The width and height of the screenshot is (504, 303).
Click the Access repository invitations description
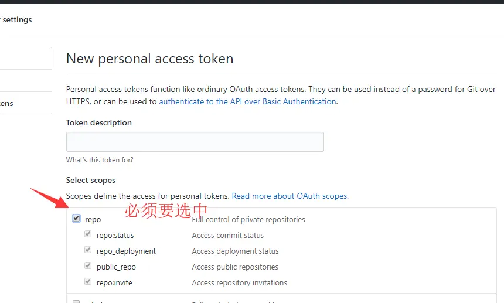click(x=239, y=282)
